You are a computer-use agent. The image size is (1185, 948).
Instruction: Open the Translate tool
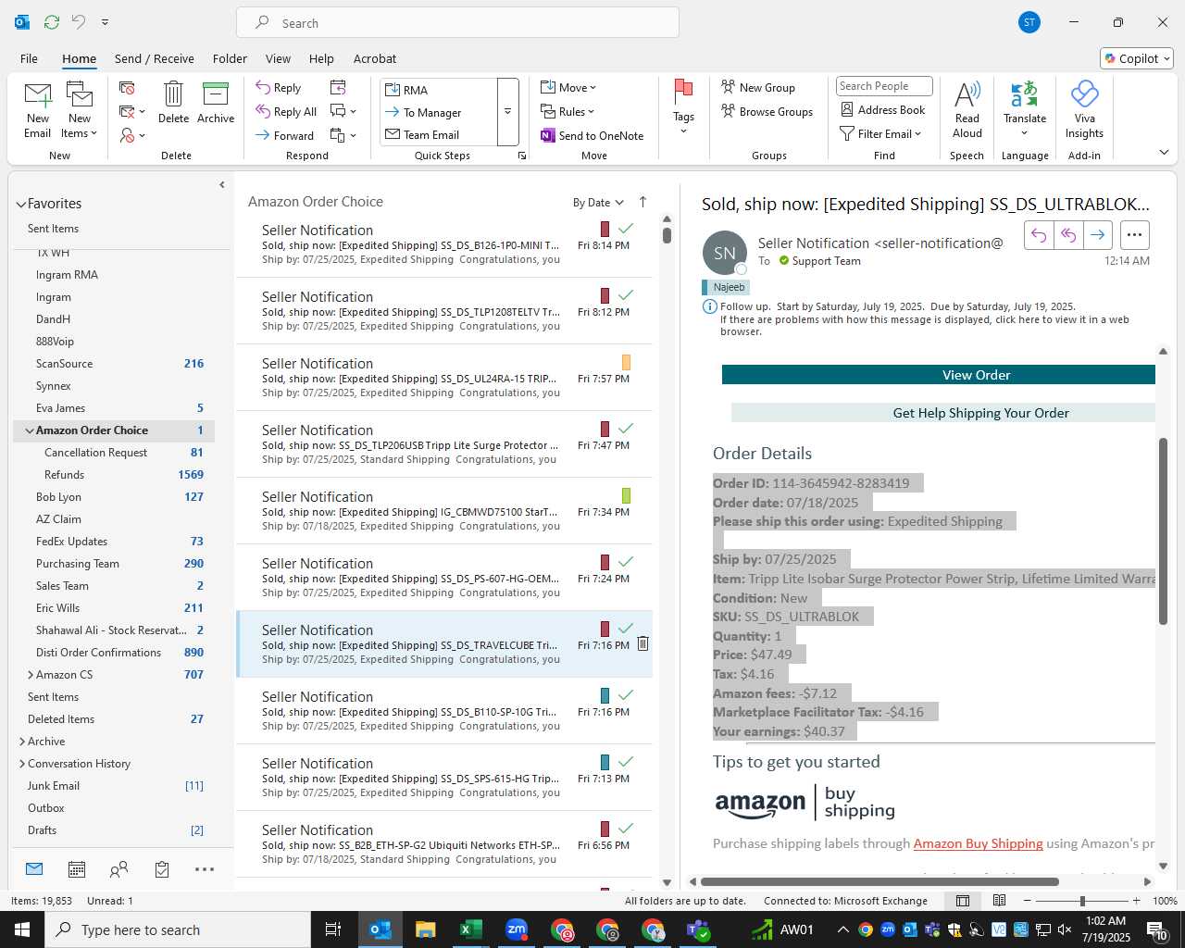(1025, 108)
